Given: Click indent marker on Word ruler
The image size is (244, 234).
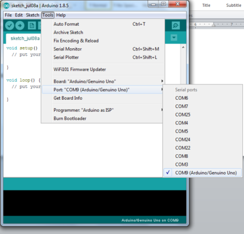Looking at the screenshot, I should (214, 25).
